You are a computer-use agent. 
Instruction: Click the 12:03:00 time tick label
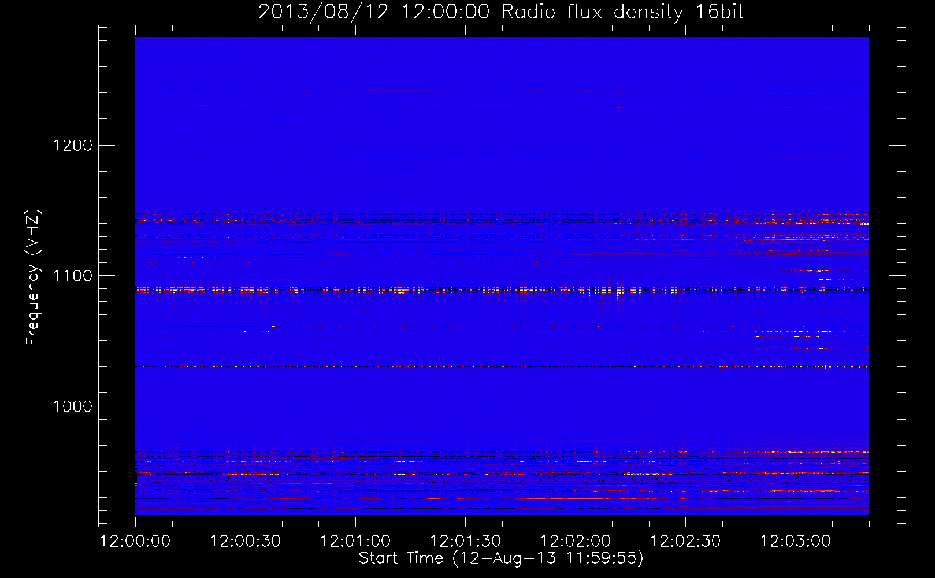[x=796, y=542]
